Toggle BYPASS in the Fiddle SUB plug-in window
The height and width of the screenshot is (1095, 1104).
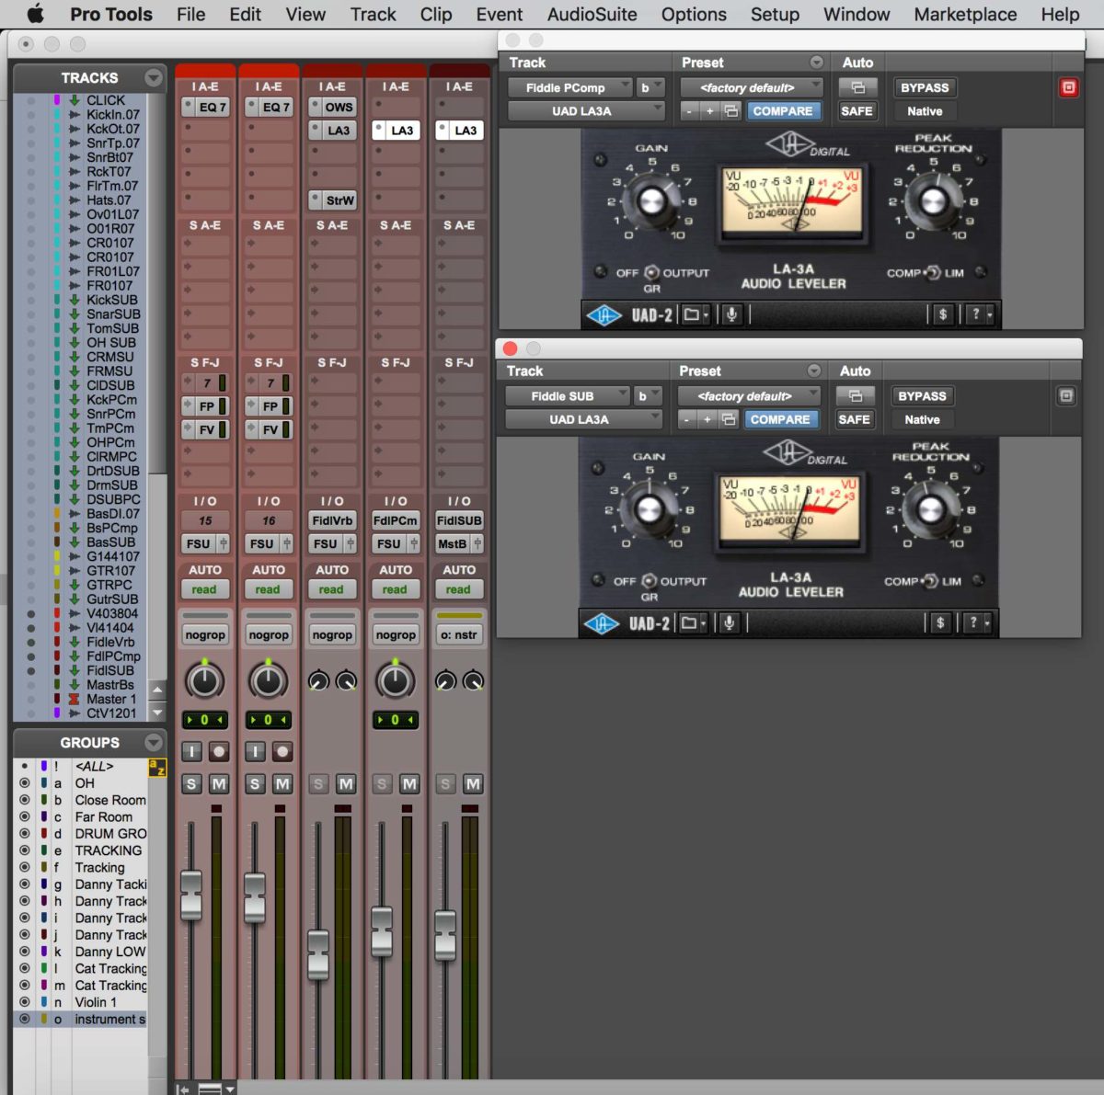click(x=922, y=396)
